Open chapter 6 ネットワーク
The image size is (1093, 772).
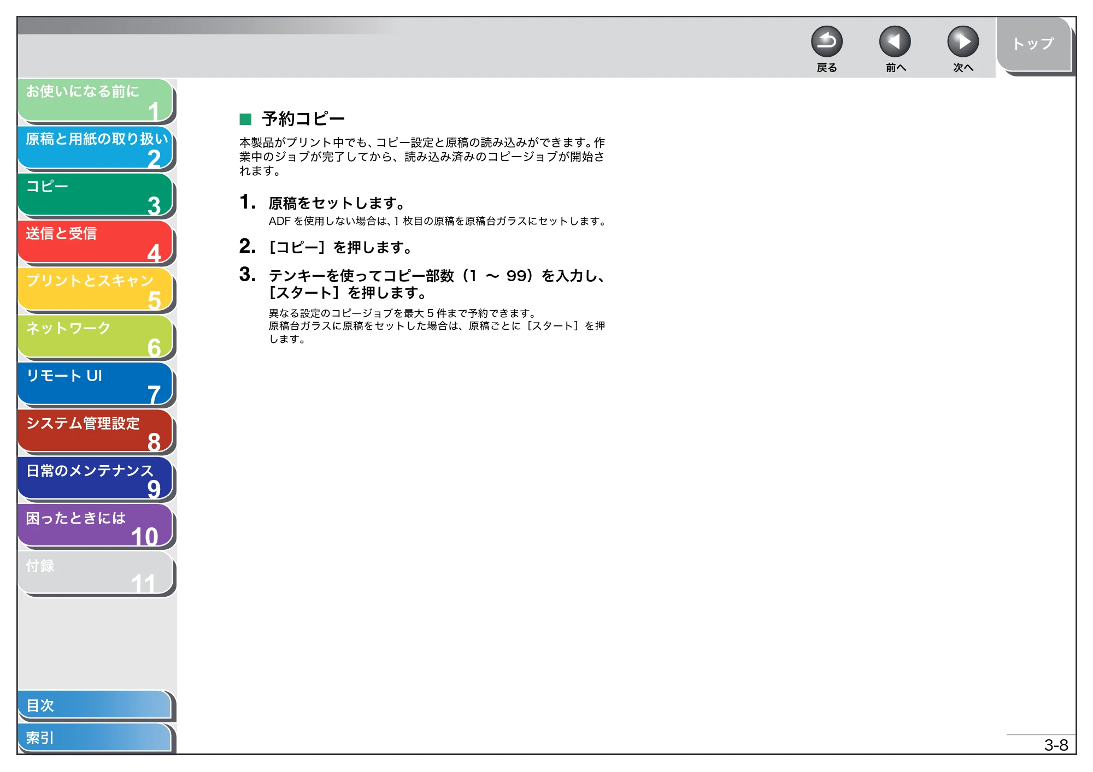[96, 337]
